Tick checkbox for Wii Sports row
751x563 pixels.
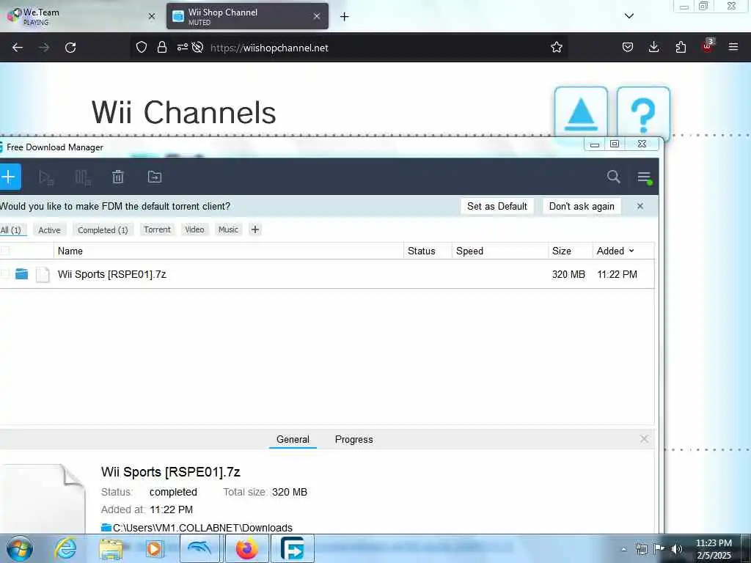click(5, 274)
